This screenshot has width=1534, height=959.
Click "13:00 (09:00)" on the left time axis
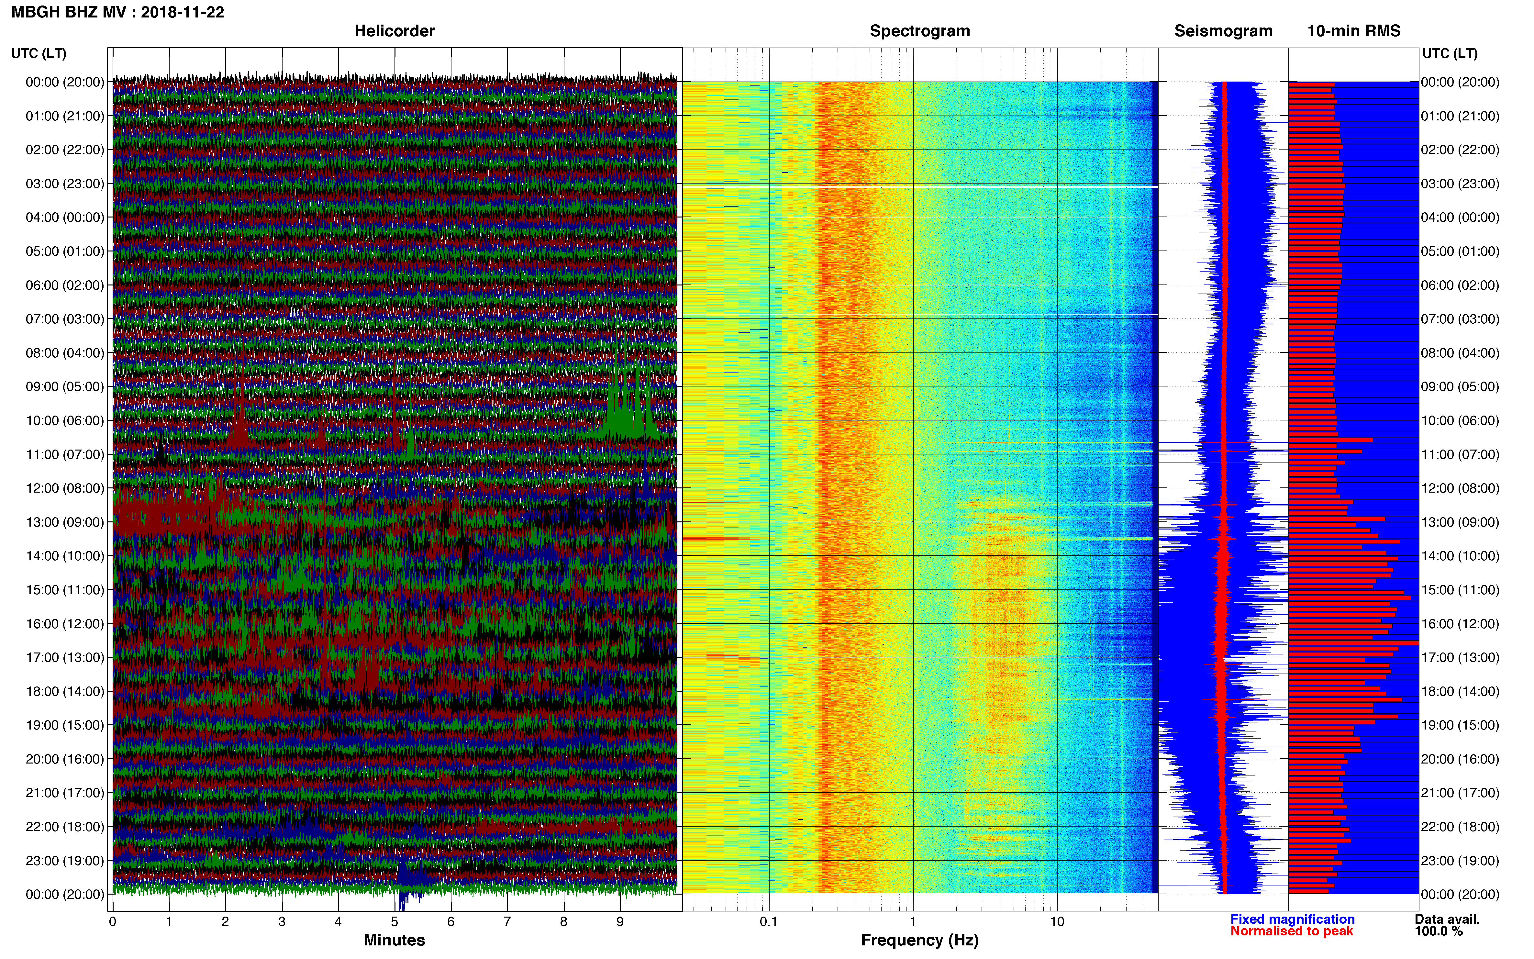tap(65, 523)
